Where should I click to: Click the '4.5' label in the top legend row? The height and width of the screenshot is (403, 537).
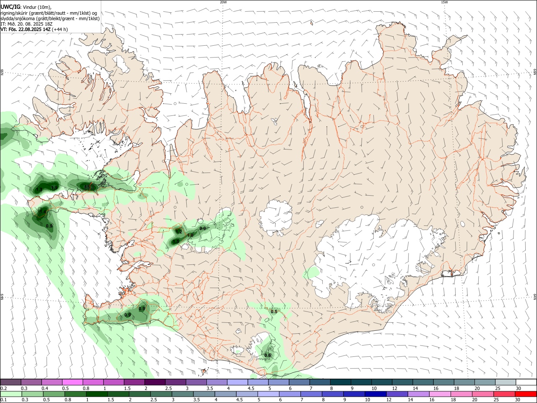point(251,388)
